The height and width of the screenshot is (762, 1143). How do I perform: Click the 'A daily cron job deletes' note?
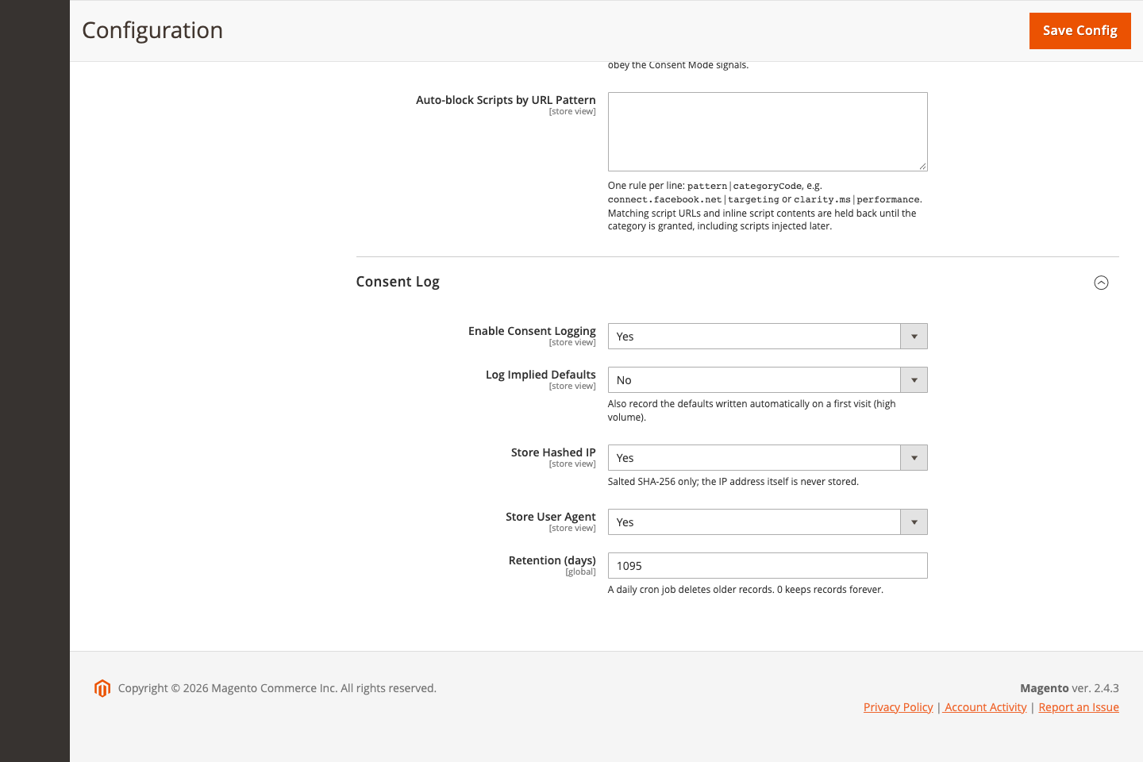point(745,590)
